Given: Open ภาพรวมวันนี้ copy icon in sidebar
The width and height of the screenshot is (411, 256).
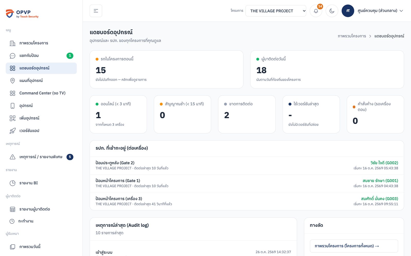Looking at the screenshot, I should pos(12,247).
